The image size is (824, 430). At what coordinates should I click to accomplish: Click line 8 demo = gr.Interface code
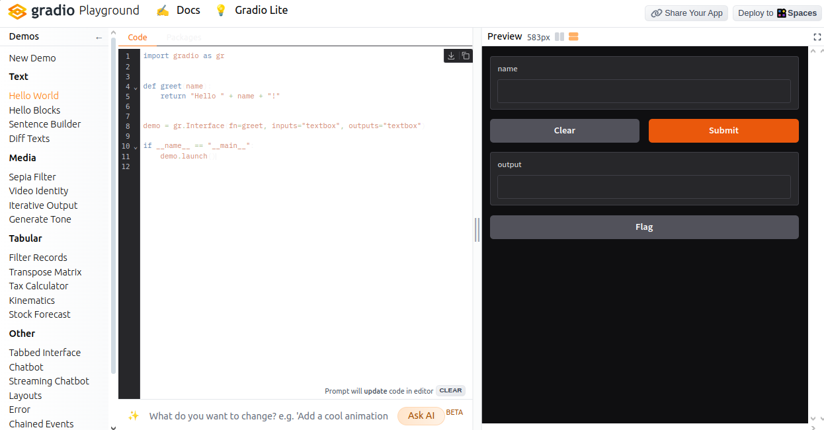pyautogui.click(x=282, y=126)
